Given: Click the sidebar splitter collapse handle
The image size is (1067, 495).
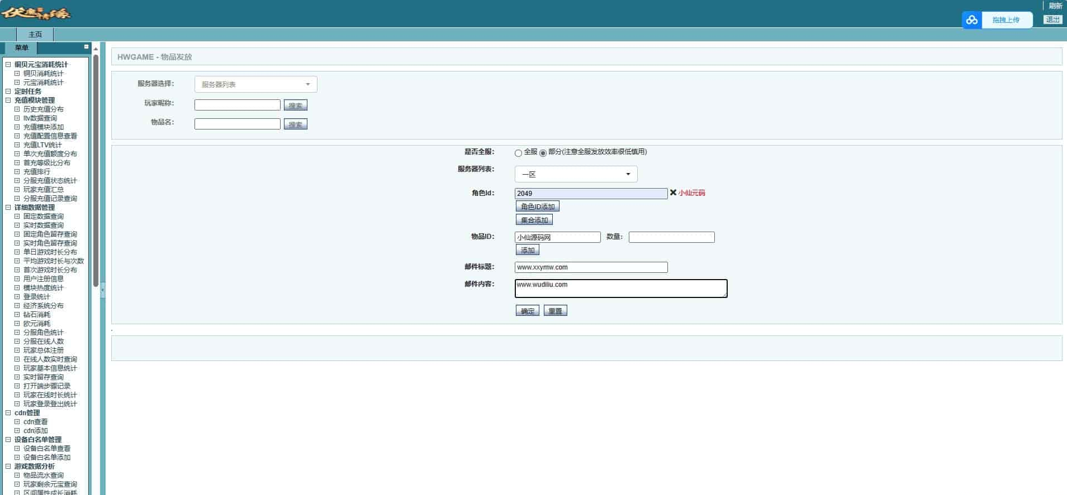Looking at the screenshot, I should pyautogui.click(x=102, y=290).
